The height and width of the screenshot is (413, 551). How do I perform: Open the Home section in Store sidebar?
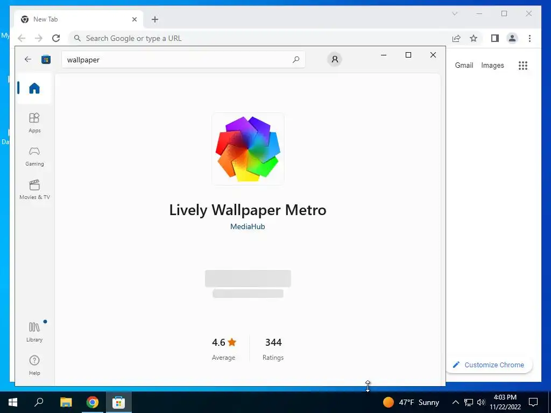pos(34,88)
